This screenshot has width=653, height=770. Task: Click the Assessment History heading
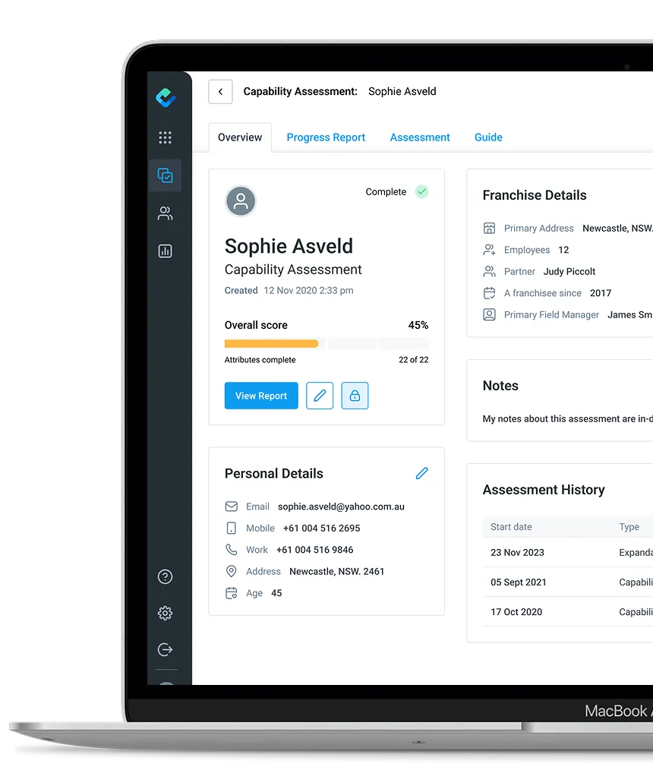[544, 490]
